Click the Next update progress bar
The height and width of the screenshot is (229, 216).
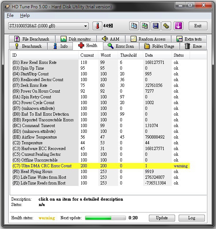point(105,218)
